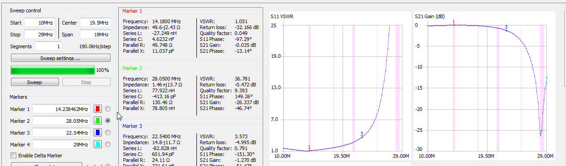Click the Segments count field

(x=48, y=46)
